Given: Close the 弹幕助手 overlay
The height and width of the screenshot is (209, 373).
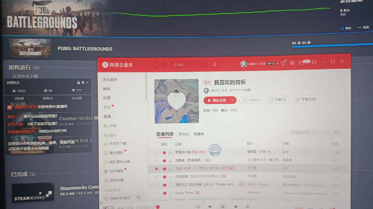Looking at the screenshot, I should tap(88, 82).
